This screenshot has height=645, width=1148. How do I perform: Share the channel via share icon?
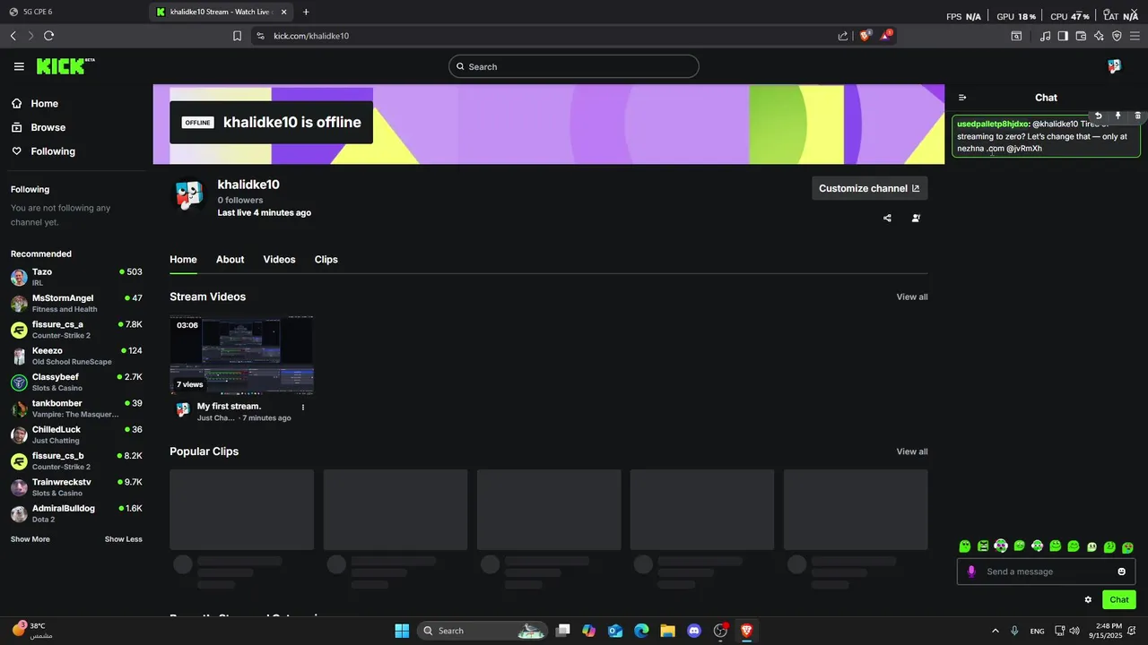pyautogui.click(x=887, y=218)
